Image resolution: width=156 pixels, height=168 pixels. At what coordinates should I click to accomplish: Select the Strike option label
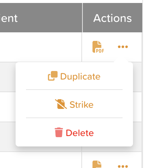[81, 105]
